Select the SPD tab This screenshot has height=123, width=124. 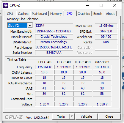(70, 13)
